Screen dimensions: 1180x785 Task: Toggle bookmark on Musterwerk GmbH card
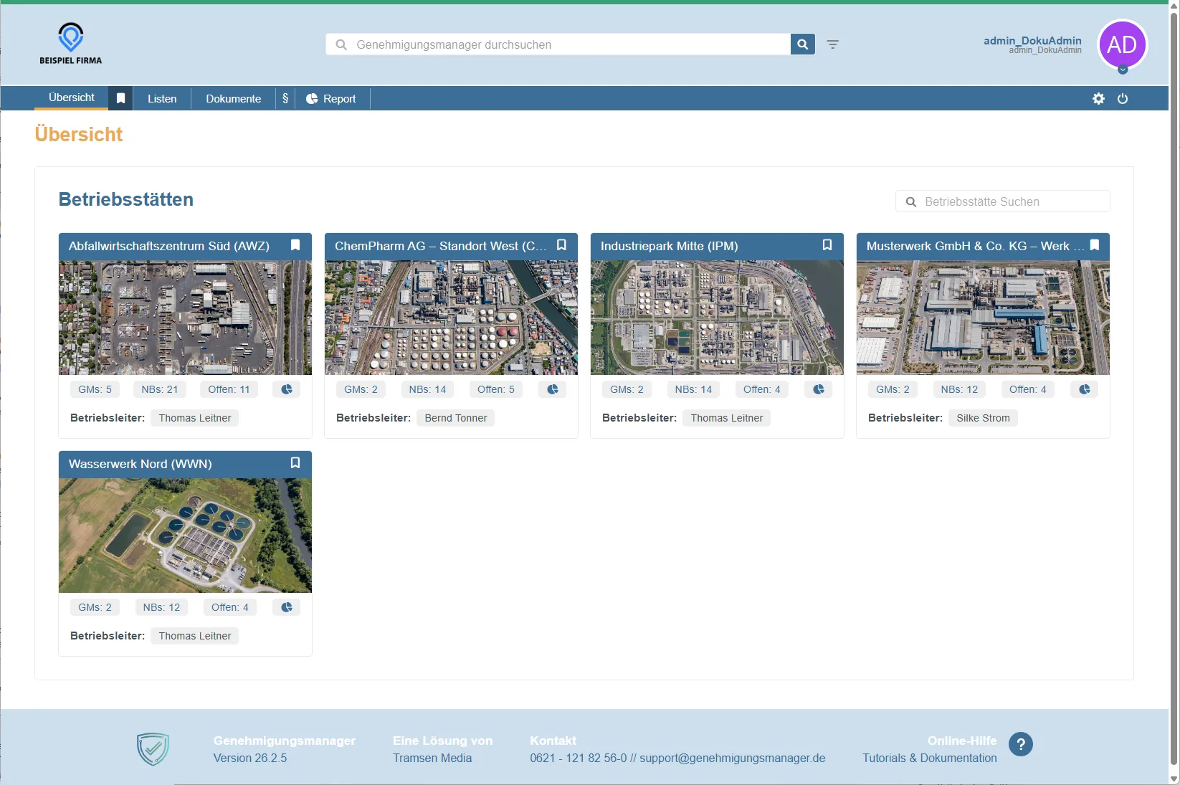click(x=1094, y=245)
